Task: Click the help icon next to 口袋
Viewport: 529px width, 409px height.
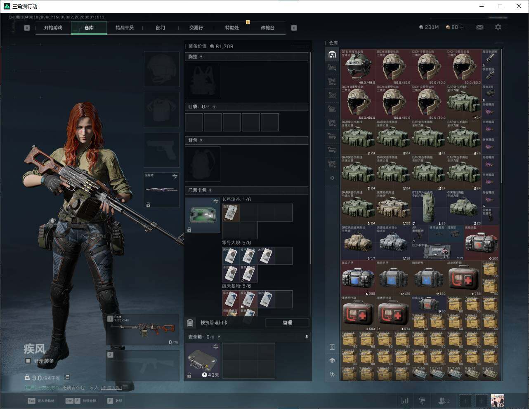Action: coord(214,107)
